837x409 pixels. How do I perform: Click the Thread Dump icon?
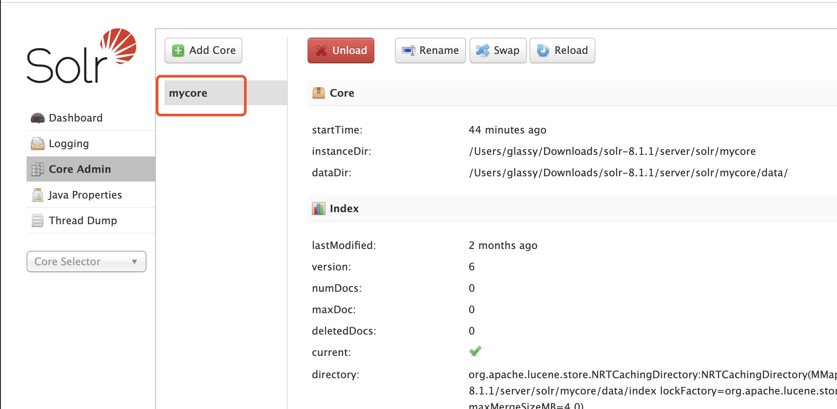click(x=38, y=221)
